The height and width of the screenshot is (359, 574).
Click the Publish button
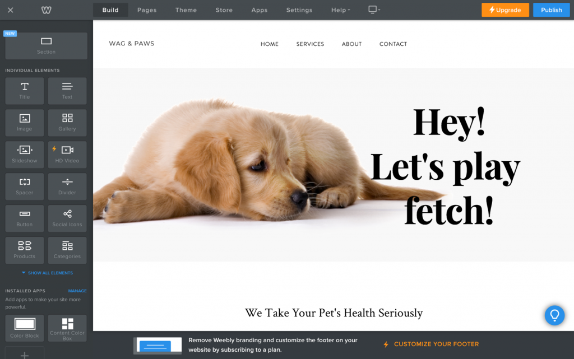pos(551,10)
